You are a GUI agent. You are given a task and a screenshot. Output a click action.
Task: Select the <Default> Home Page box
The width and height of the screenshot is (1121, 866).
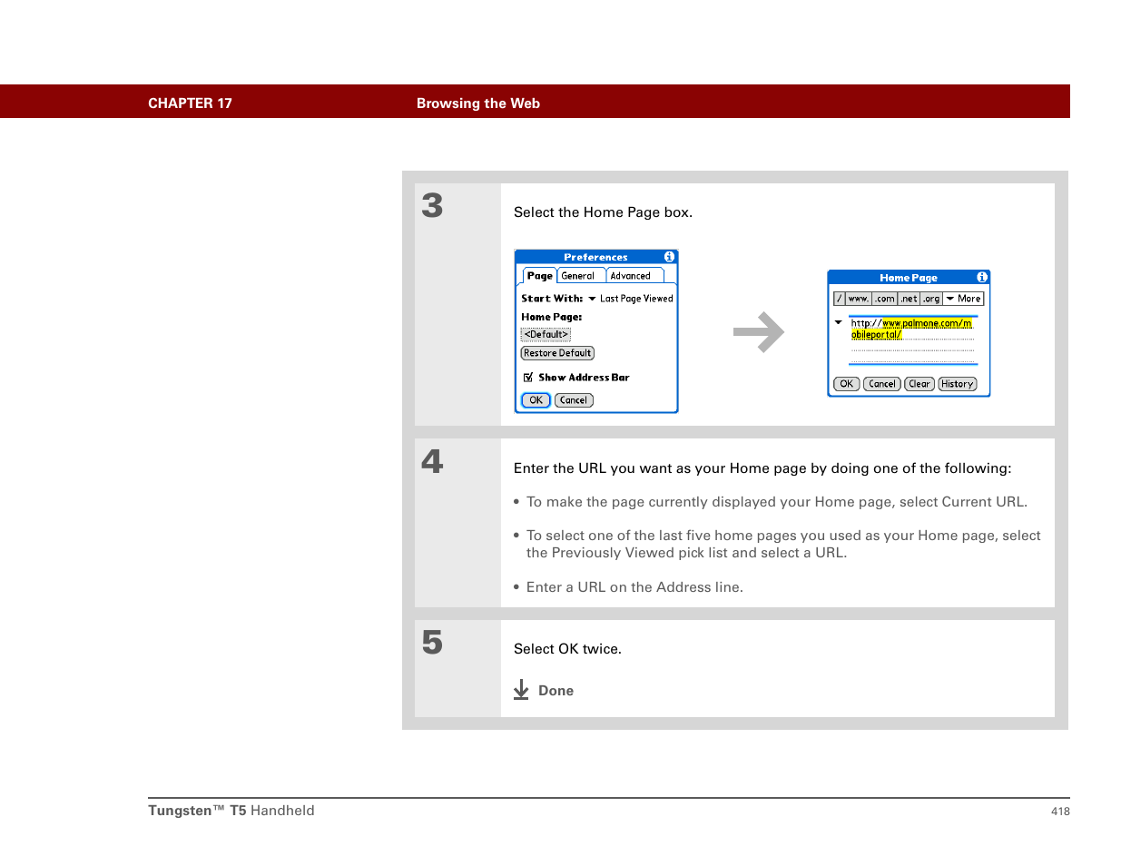(546, 335)
